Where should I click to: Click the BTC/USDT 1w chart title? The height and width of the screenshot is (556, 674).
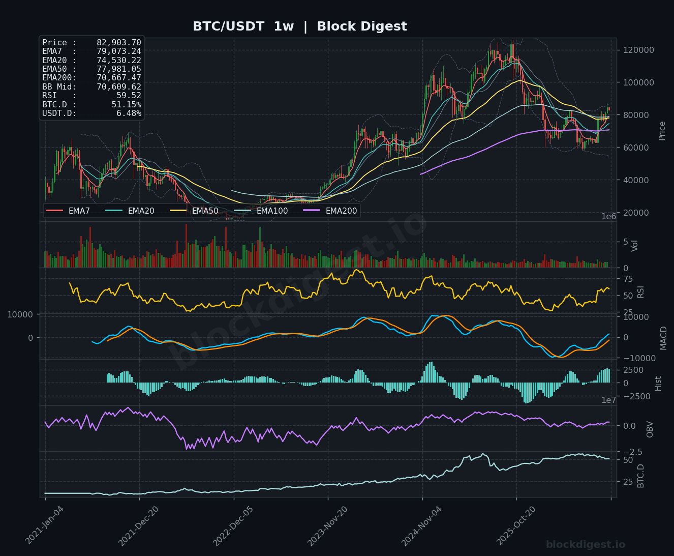tap(299, 26)
